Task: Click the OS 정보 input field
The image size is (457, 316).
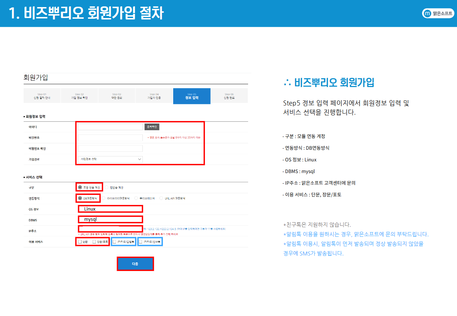Action: click(110, 209)
